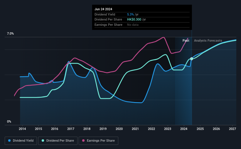Click the highlighted data point marker on chart

click(191, 59)
